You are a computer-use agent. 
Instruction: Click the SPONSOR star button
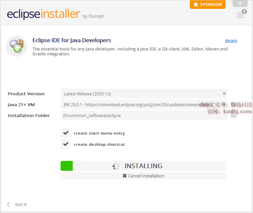(208, 5)
